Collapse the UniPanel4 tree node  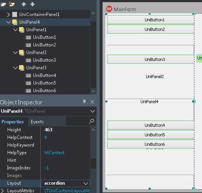coord(8,22)
